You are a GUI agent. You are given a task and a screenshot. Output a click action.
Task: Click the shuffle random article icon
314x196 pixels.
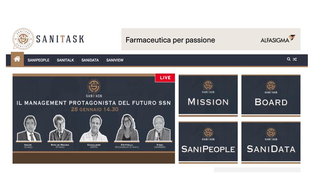pos(295,59)
